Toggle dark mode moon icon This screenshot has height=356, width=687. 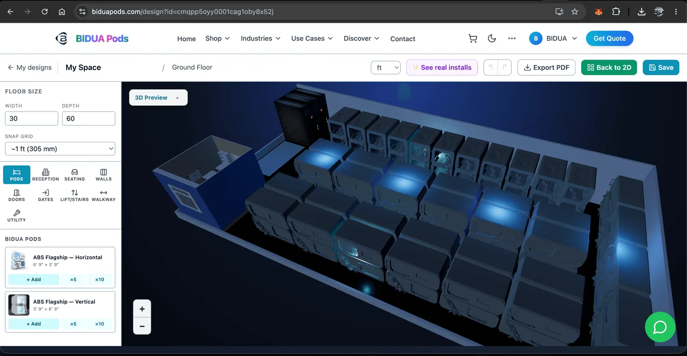[x=492, y=39]
